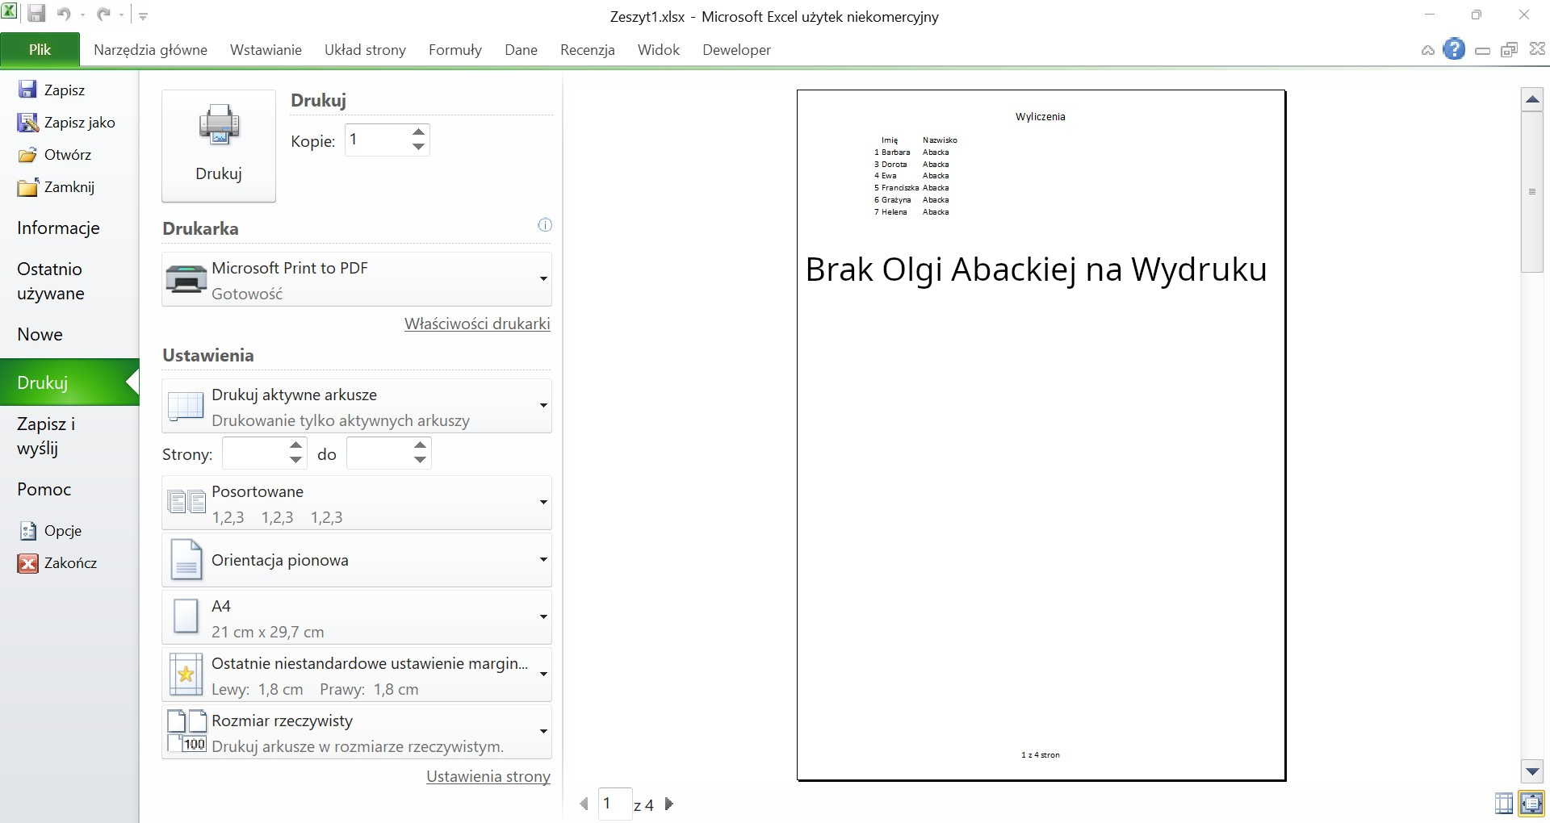Switch to Narzędzia główne tab

point(150,49)
